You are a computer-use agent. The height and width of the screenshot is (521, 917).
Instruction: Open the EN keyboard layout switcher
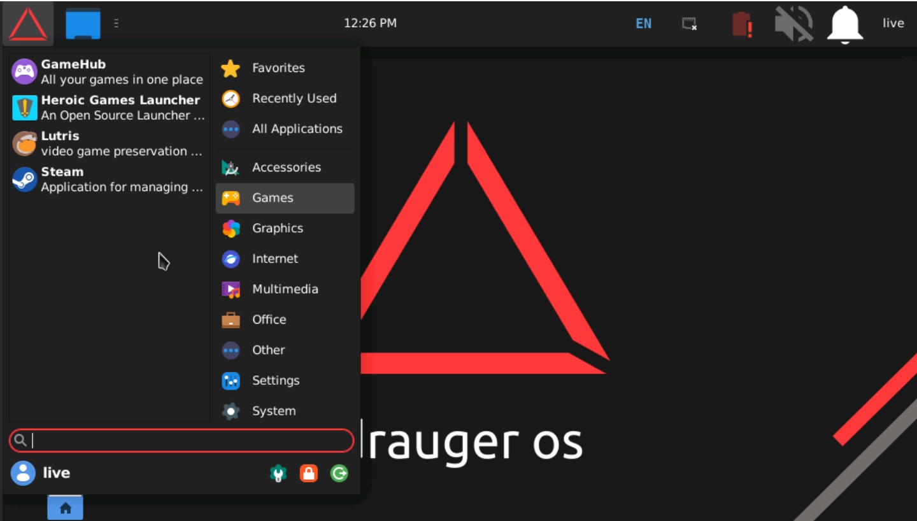644,24
